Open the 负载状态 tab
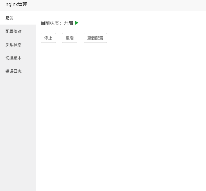206x191 pixels. (x=18, y=45)
